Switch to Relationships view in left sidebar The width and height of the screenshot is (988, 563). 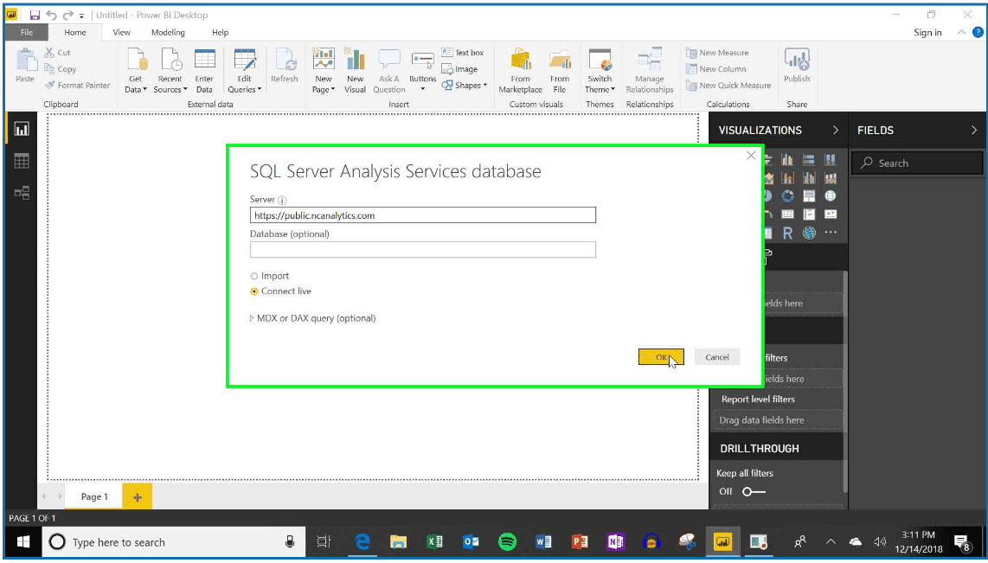(22, 193)
